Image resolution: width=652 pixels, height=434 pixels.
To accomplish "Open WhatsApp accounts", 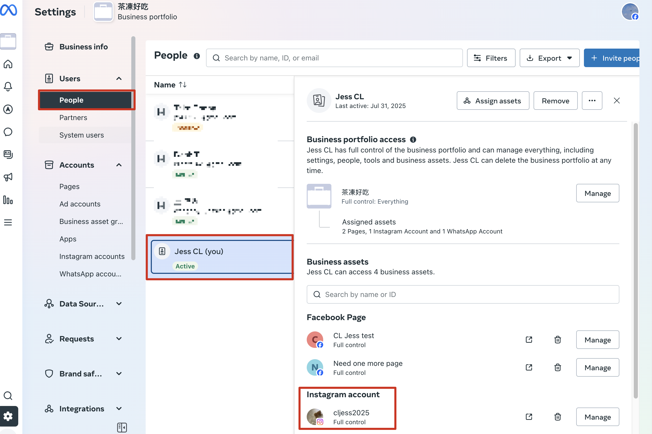I will click(90, 274).
